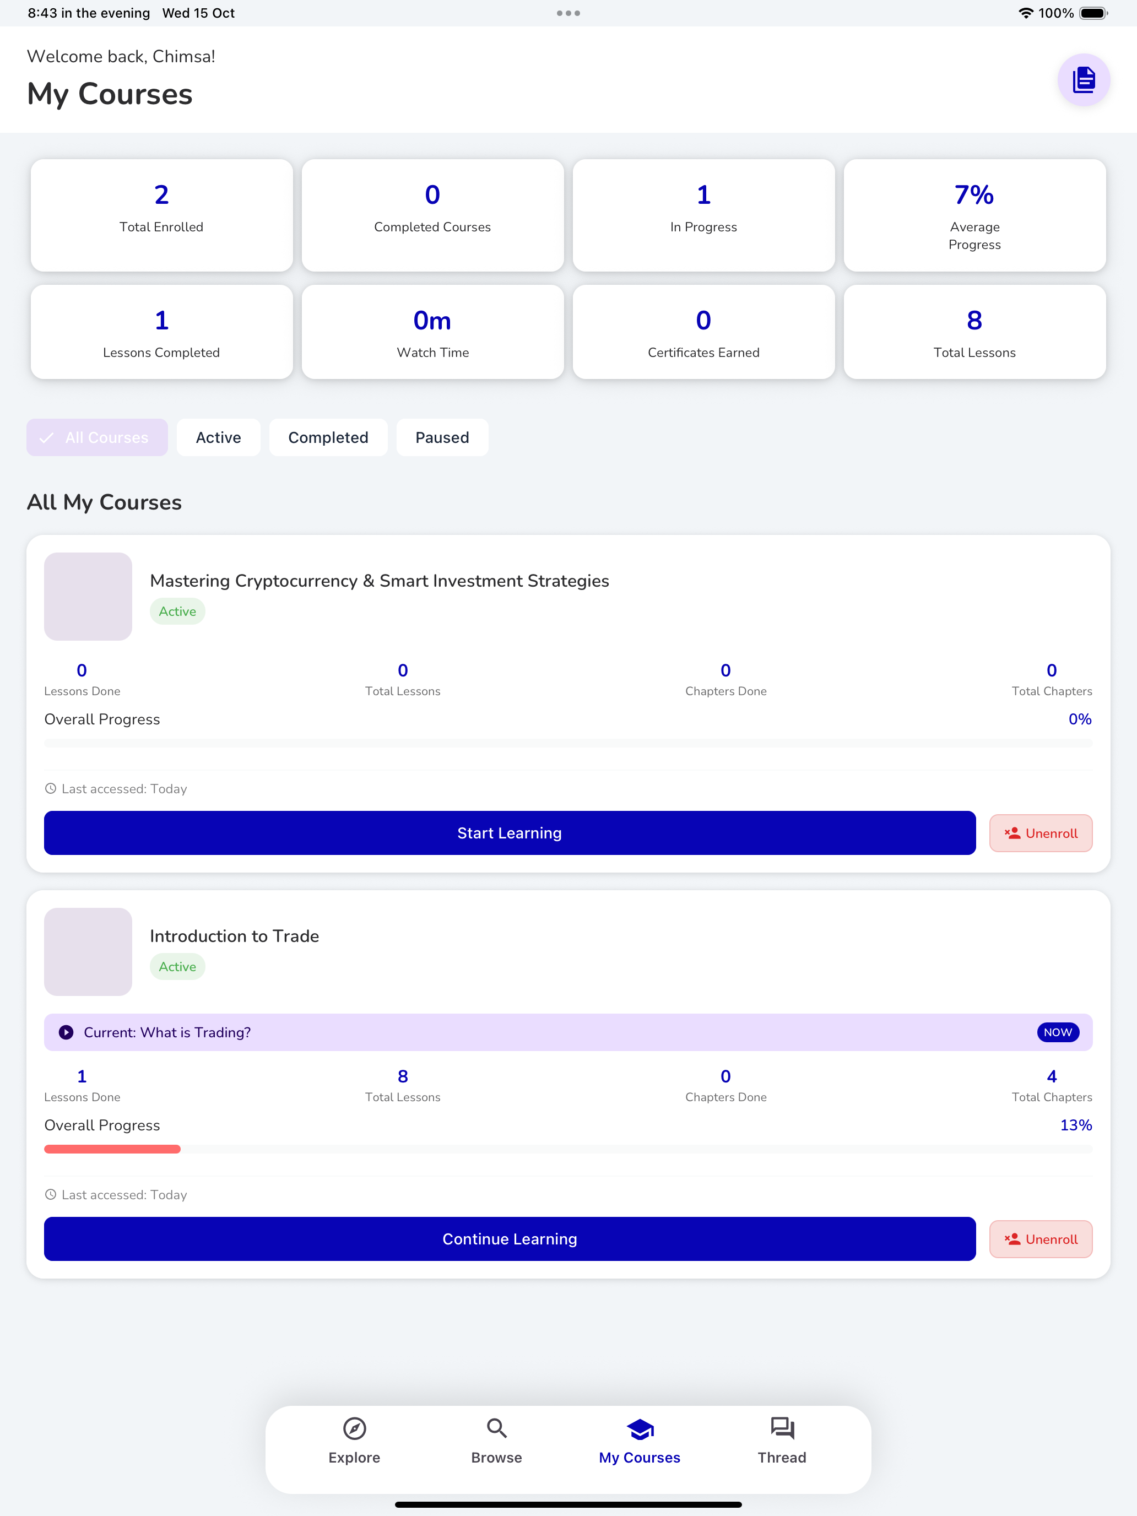Open the document icon button in header
Viewport: 1137px width, 1516px height.
pos(1083,80)
